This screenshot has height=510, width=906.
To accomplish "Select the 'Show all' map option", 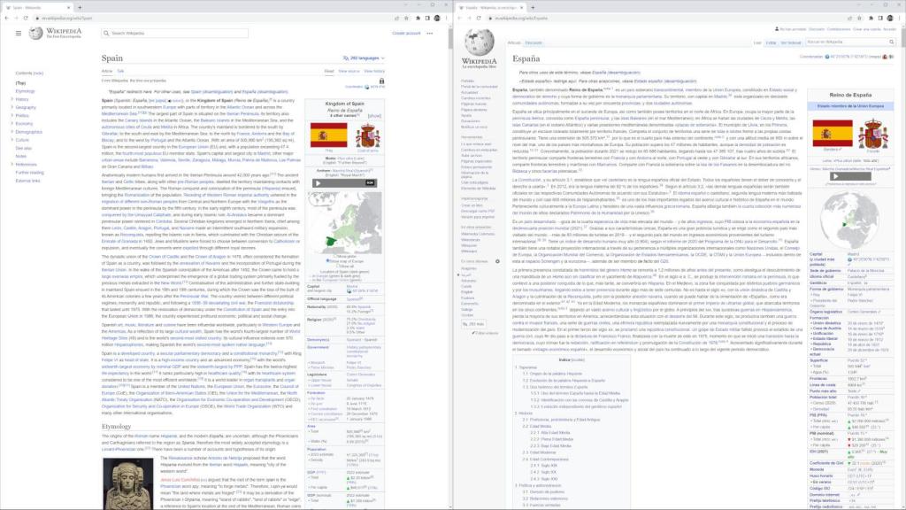I will (x=338, y=266).
